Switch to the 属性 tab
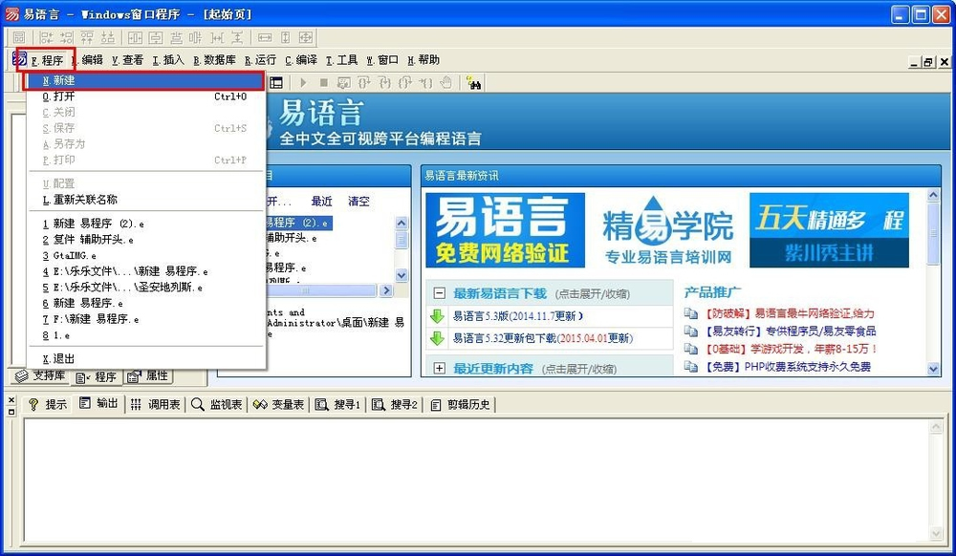This screenshot has width=956, height=556. point(148,375)
